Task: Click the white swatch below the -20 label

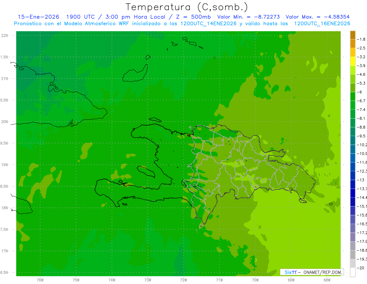Action: (353, 272)
